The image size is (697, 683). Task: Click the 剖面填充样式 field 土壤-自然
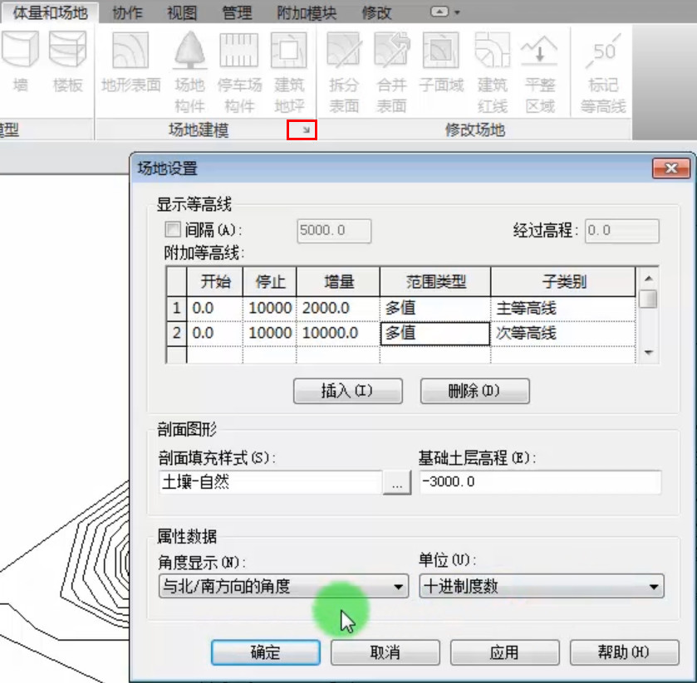270,482
